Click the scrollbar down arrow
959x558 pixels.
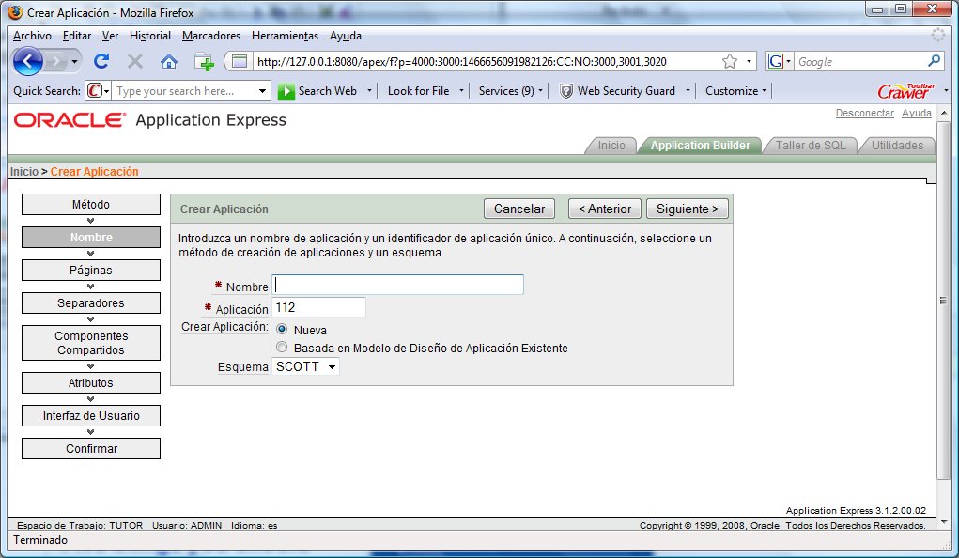click(943, 522)
